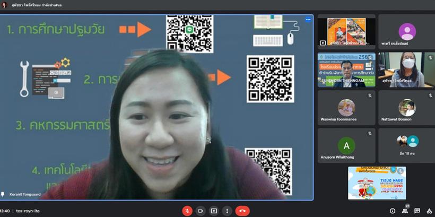Click the Present now screen share icon
Screen dimensions: 435x217
click(214, 211)
